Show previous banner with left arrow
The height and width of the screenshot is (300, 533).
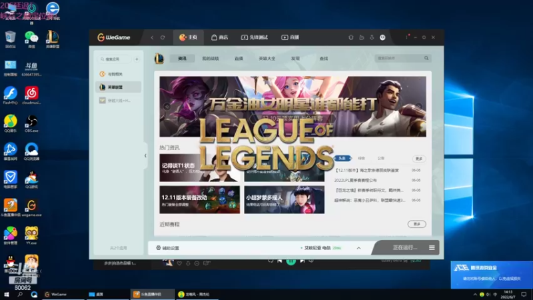(167, 107)
